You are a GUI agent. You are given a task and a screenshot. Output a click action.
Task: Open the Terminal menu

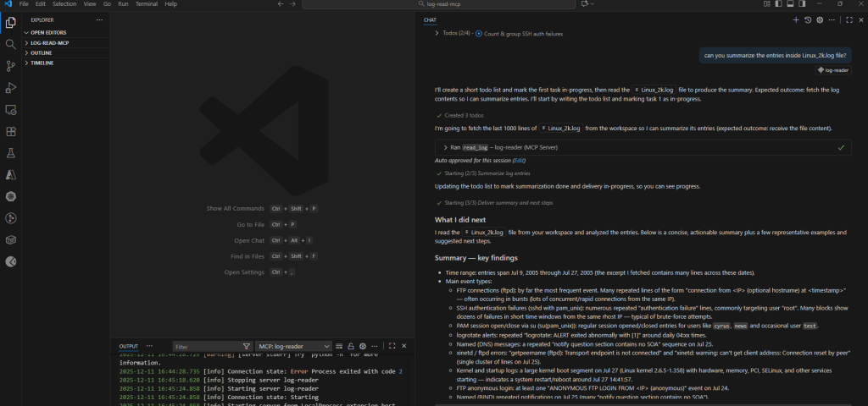click(x=146, y=4)
